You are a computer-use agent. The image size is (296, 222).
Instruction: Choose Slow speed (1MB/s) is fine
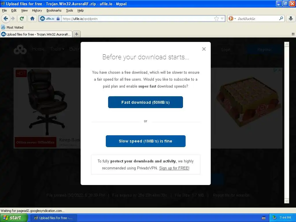[146, 141]
